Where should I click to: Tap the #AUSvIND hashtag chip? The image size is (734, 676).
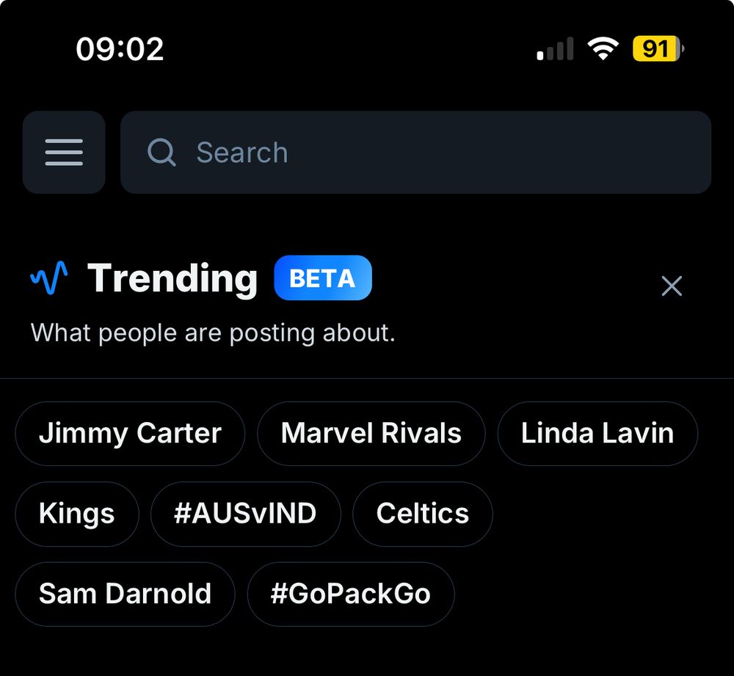(x=245, y=513)
